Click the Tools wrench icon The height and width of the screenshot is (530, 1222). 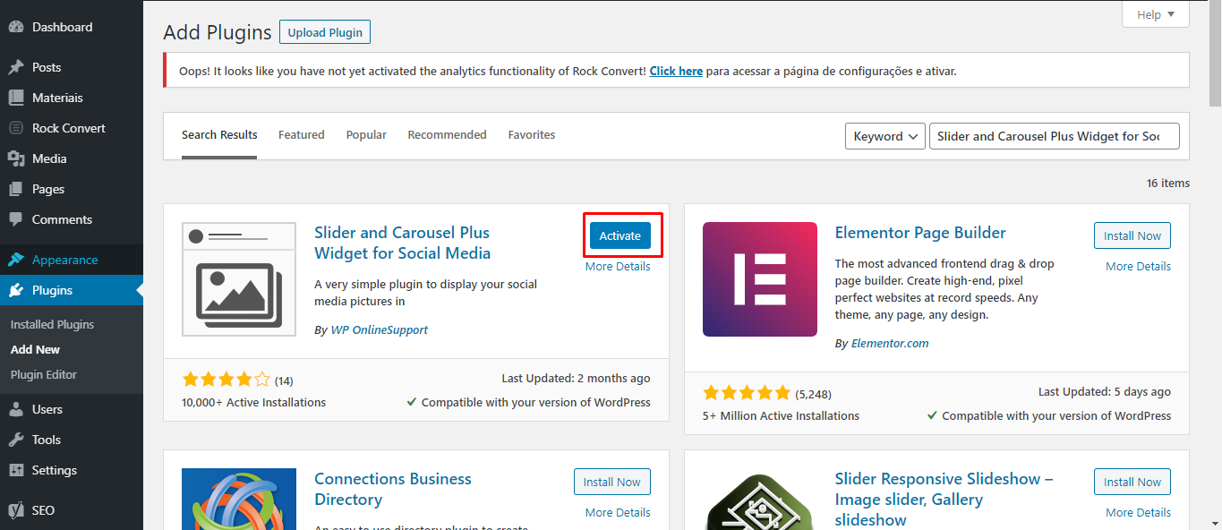coord(15,440)
